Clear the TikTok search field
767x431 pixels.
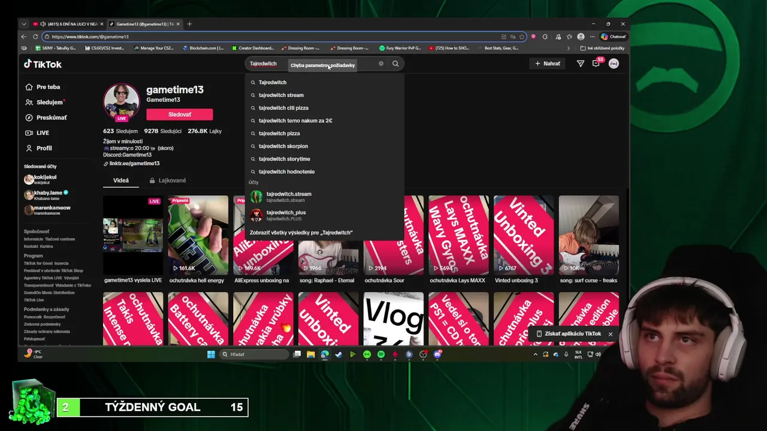point(381,63)
